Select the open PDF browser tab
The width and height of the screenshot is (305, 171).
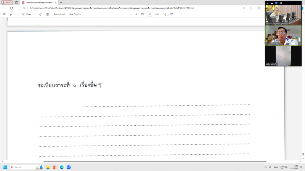pyautogui.click(x=38, y=2)
